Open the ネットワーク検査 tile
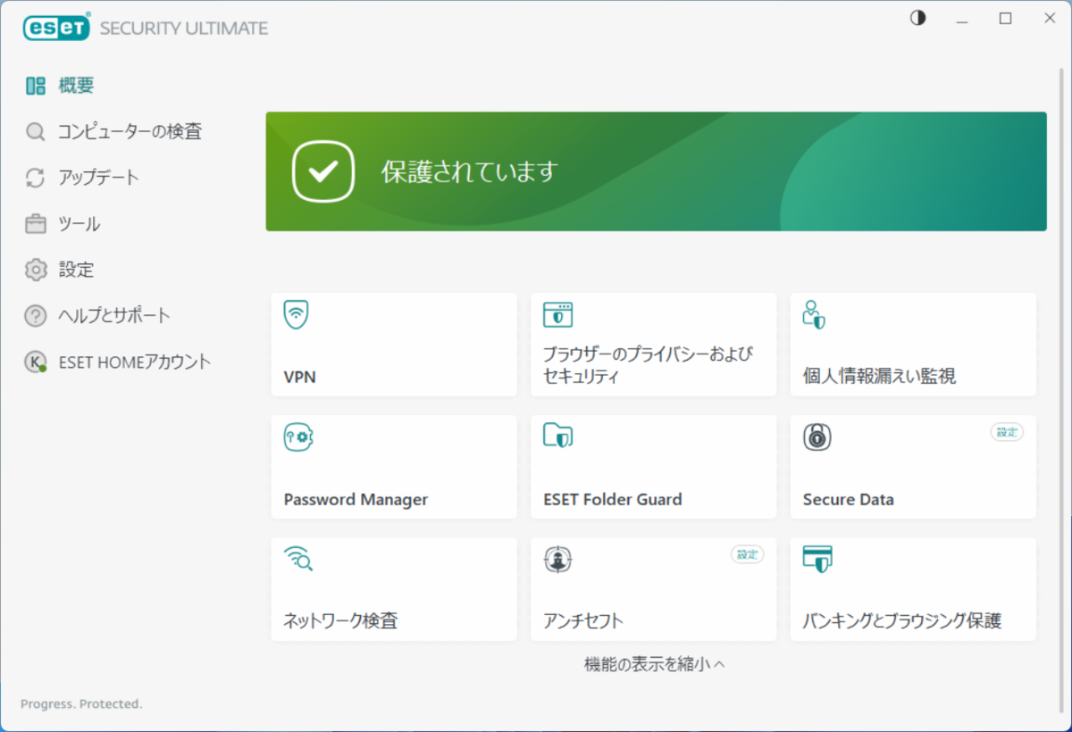Image resolution: width=1072 pixels, height=732 pixels. (x=394, y=589)
